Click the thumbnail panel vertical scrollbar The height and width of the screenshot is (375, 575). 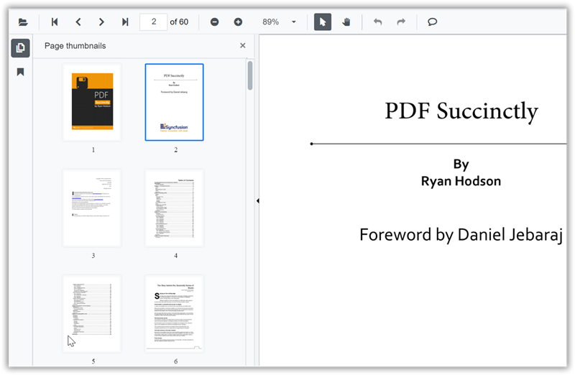pyautogui.click(x=250, y=75)
